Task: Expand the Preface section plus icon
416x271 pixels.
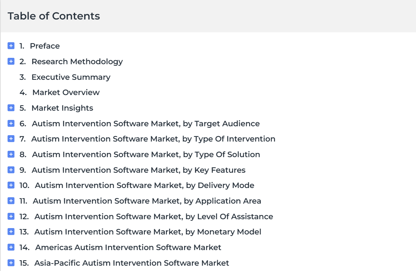Action: pyautogui.click(x=11, y=46)
